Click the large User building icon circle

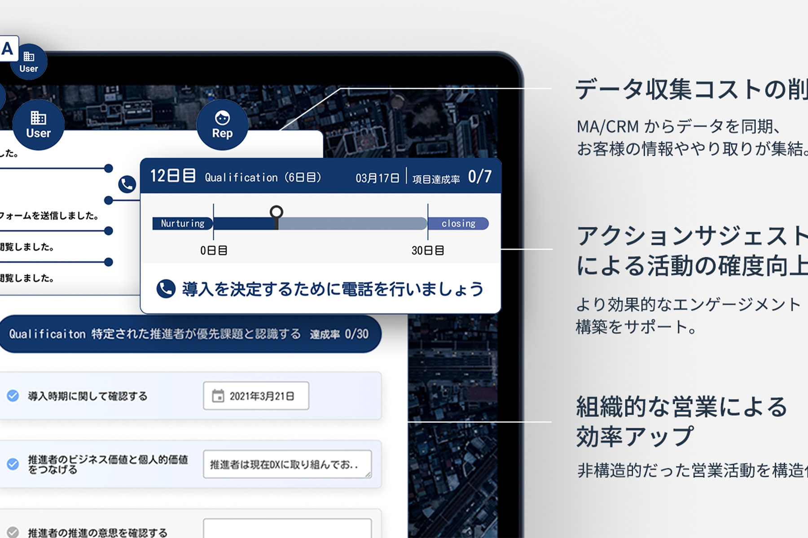[x=38, y=125]
